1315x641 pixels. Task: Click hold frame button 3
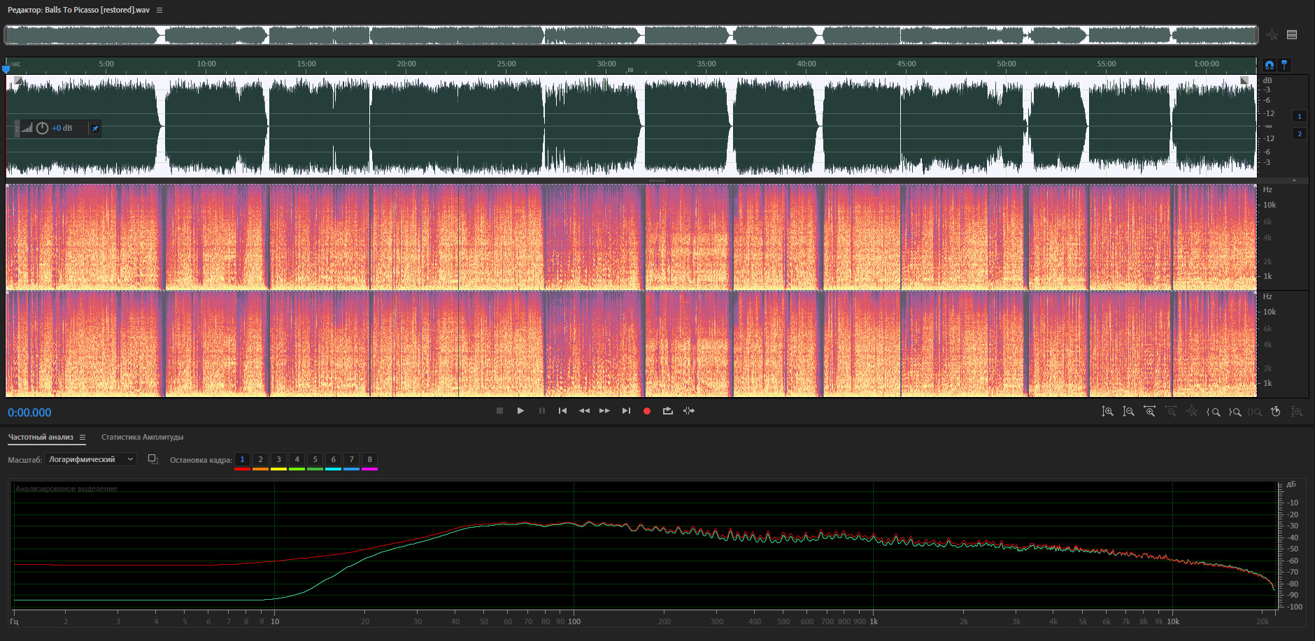point(278,459)
